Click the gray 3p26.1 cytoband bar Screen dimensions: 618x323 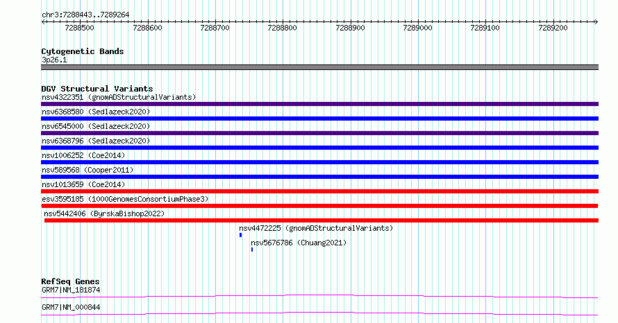point(319,67)
